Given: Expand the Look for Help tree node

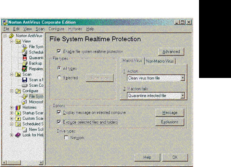Looking at the screenshot, I should [12, 135].
